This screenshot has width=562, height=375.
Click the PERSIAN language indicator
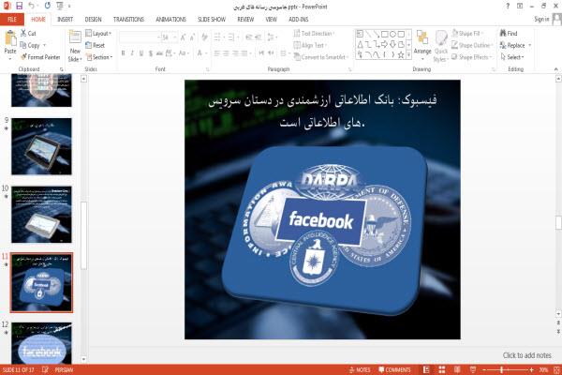click(64, 369)
